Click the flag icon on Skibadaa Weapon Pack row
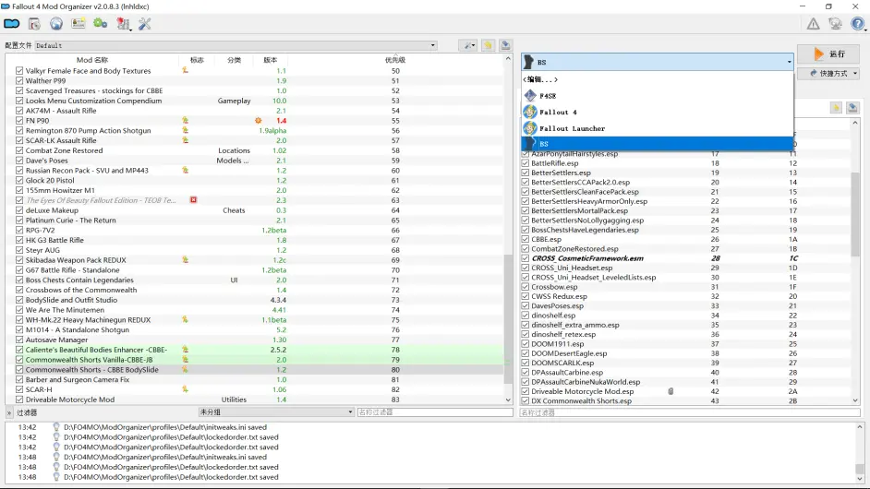Screen dimensions: 870x489 coord(186,259)
